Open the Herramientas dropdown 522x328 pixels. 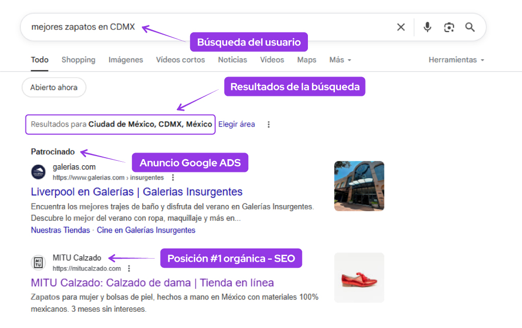[456, 60]
